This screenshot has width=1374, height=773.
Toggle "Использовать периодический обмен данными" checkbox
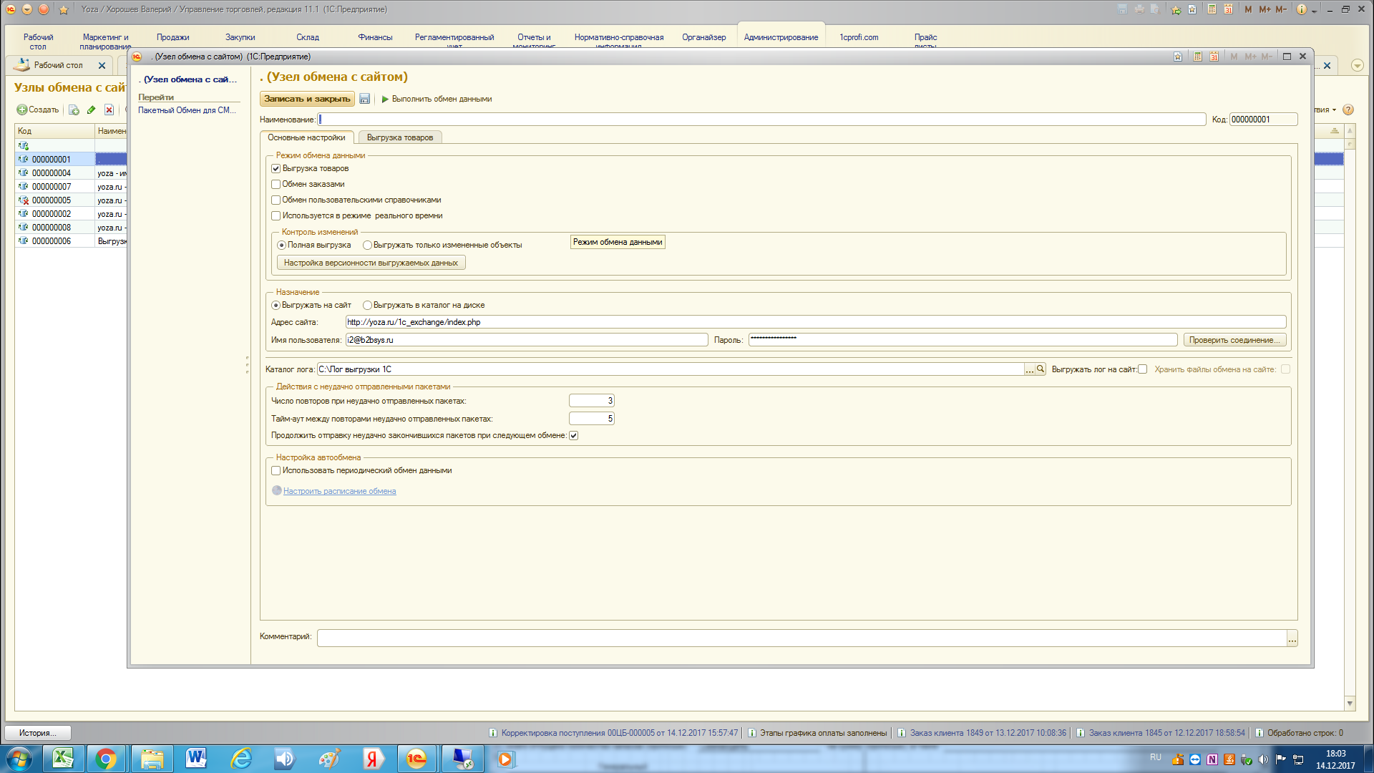point(276,471)
